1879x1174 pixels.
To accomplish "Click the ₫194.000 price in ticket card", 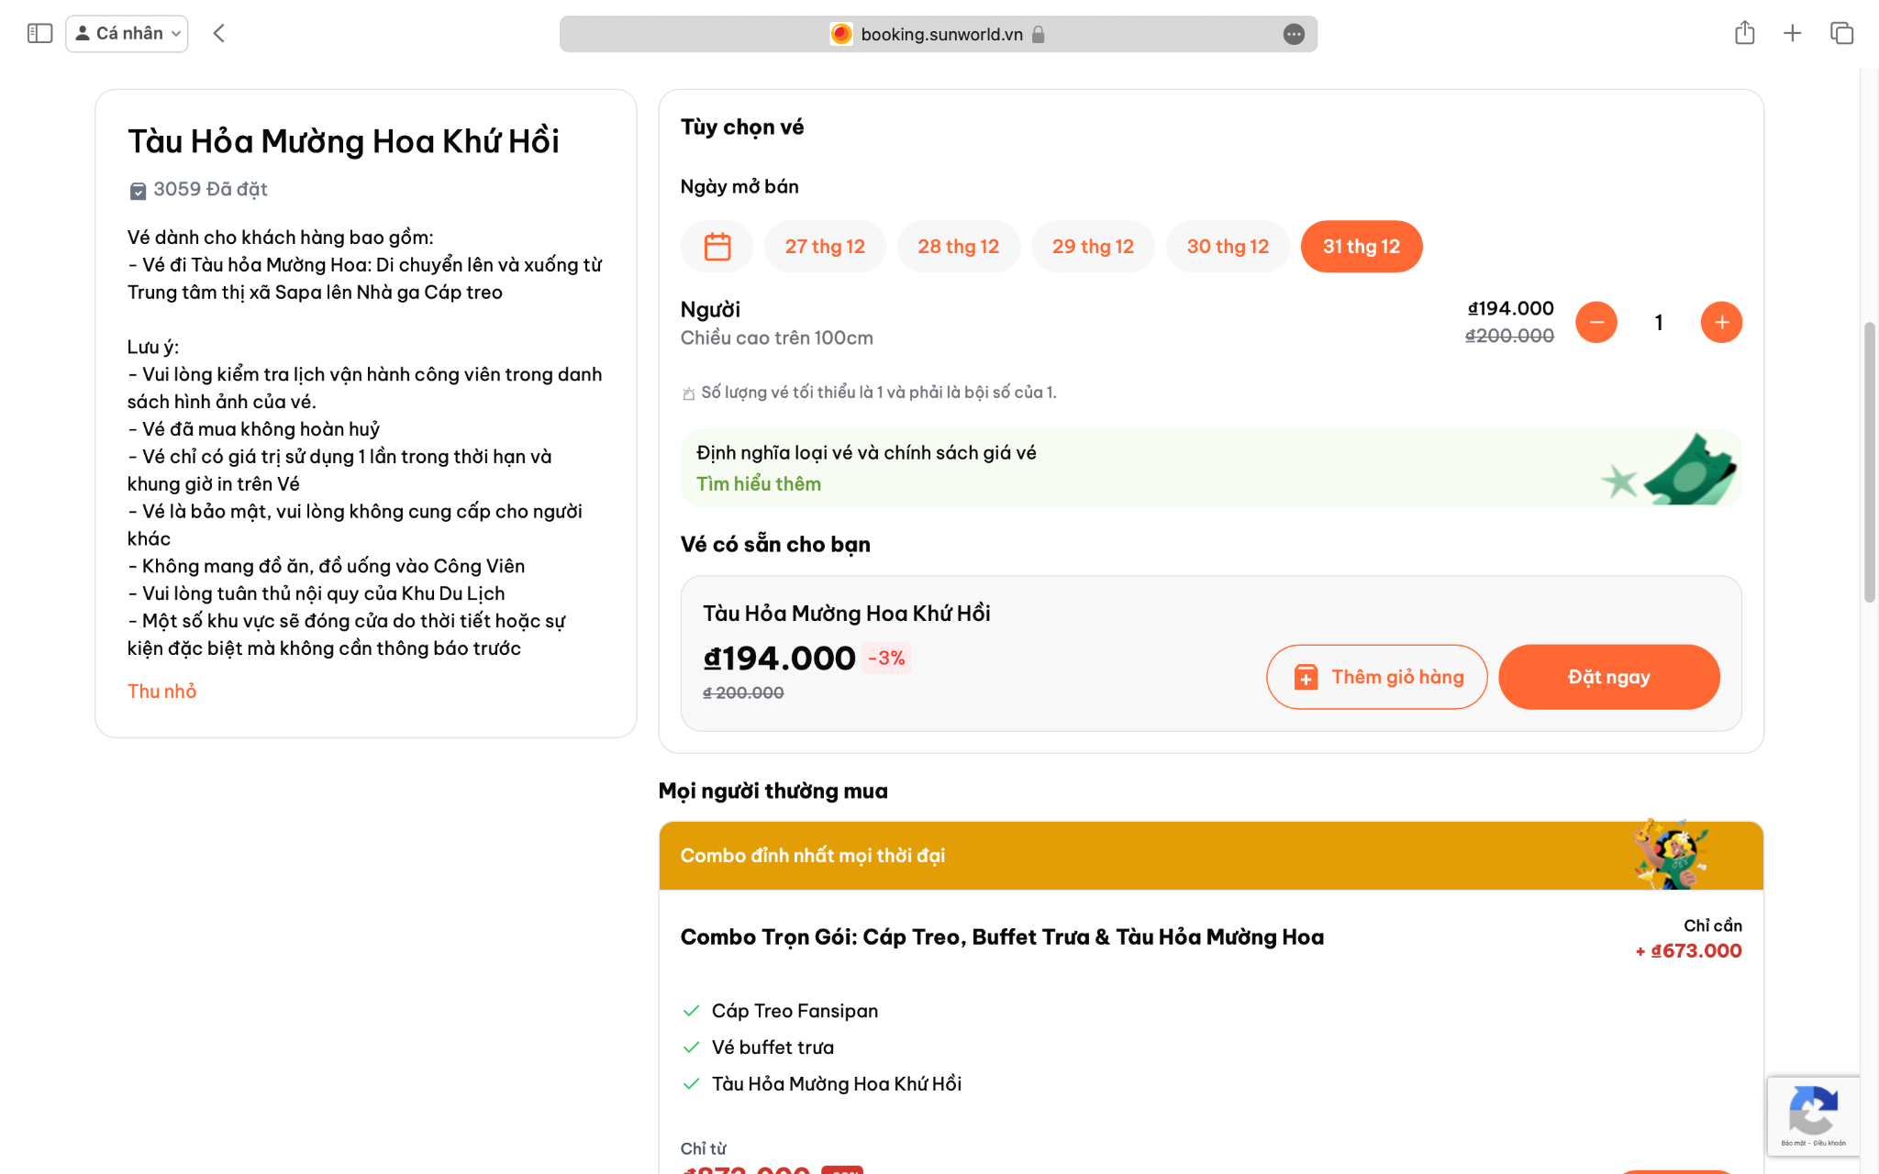I will click(779, 659).
